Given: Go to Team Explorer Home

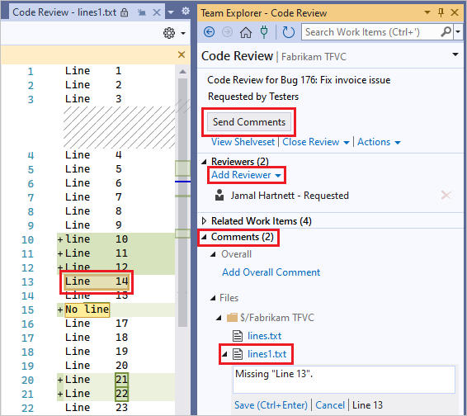Looking at the screenshot, I should point(246,32).
